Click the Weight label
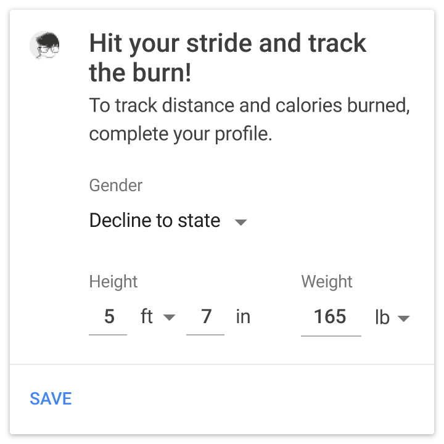 pyautogui.click(x=327, y=282)
